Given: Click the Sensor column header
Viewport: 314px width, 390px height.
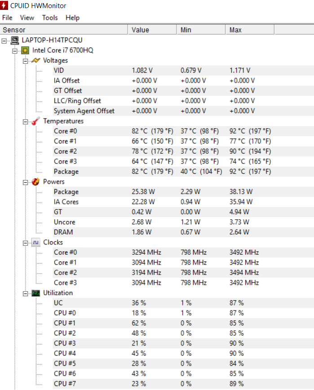Looking at the screenshot, I should 64,30.
